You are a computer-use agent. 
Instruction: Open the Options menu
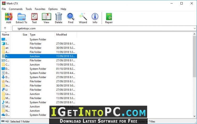53,9
